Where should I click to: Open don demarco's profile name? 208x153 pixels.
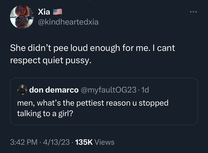click(x=54, y=90)
